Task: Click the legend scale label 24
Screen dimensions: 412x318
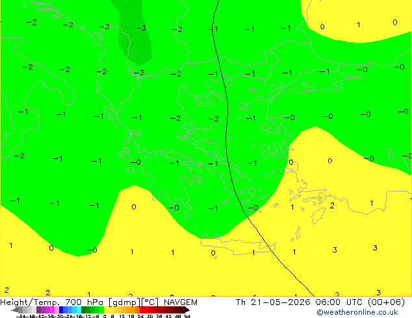Action: [140, 316]
